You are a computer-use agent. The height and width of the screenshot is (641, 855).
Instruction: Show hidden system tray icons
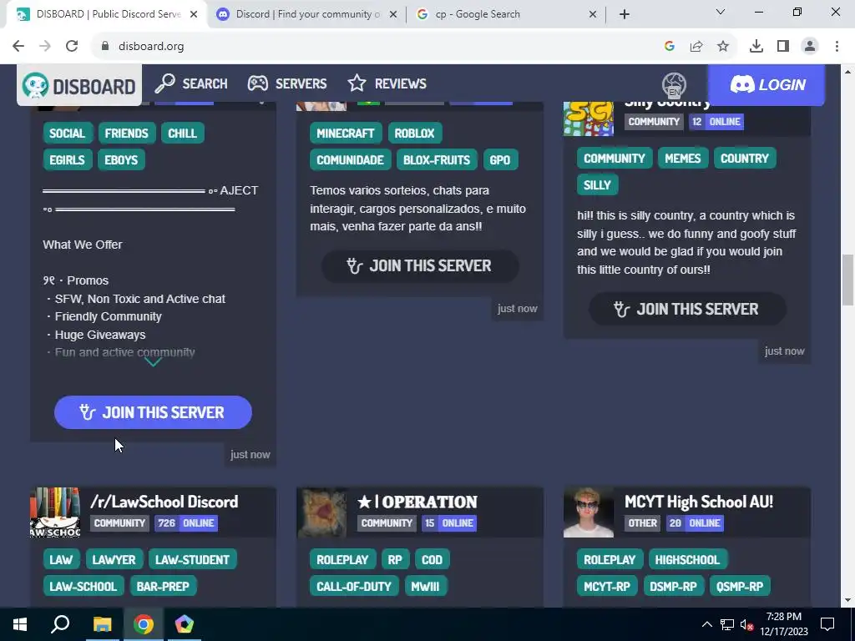(x=706, y=624)
